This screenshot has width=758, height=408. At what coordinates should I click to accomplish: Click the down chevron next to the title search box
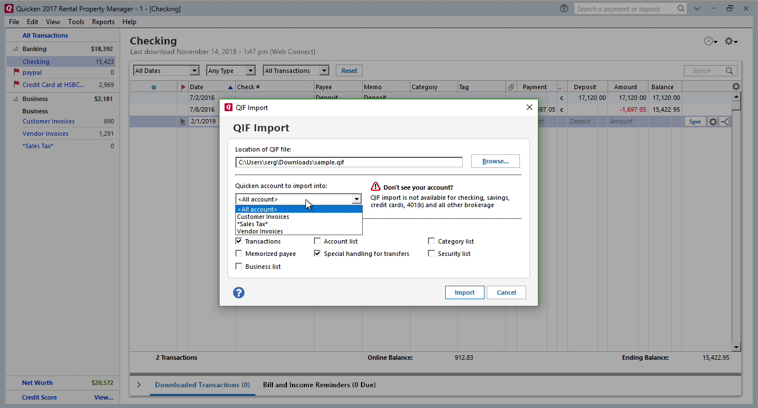(697, 8)
